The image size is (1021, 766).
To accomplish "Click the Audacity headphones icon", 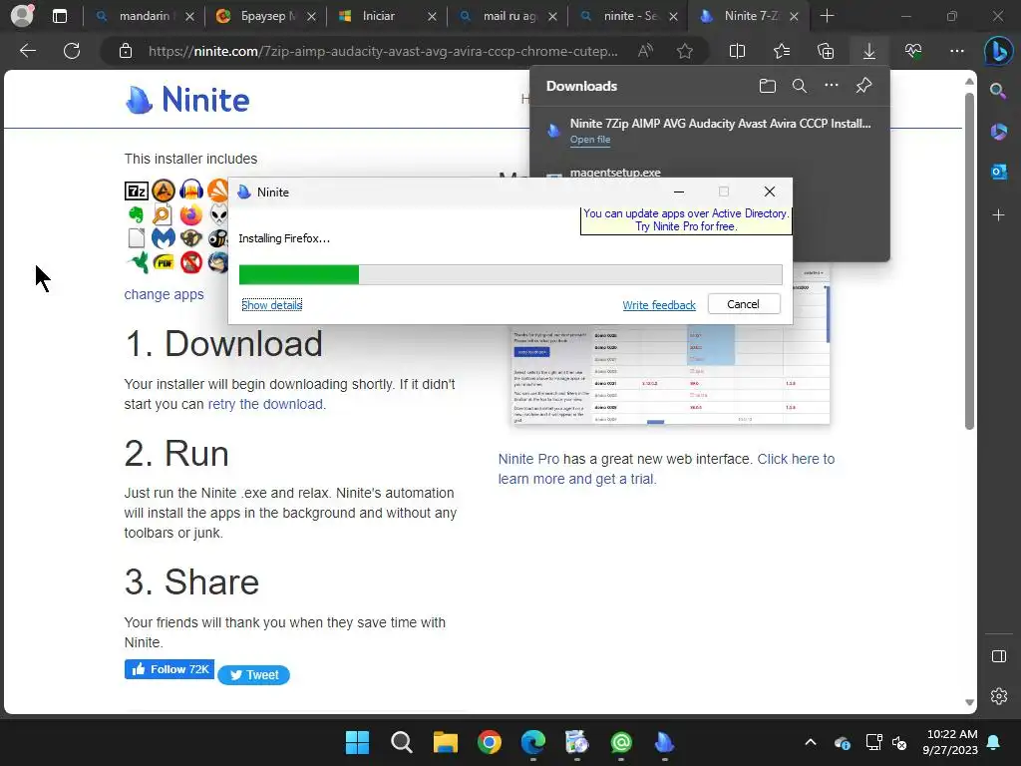I will tap(191, 191).
